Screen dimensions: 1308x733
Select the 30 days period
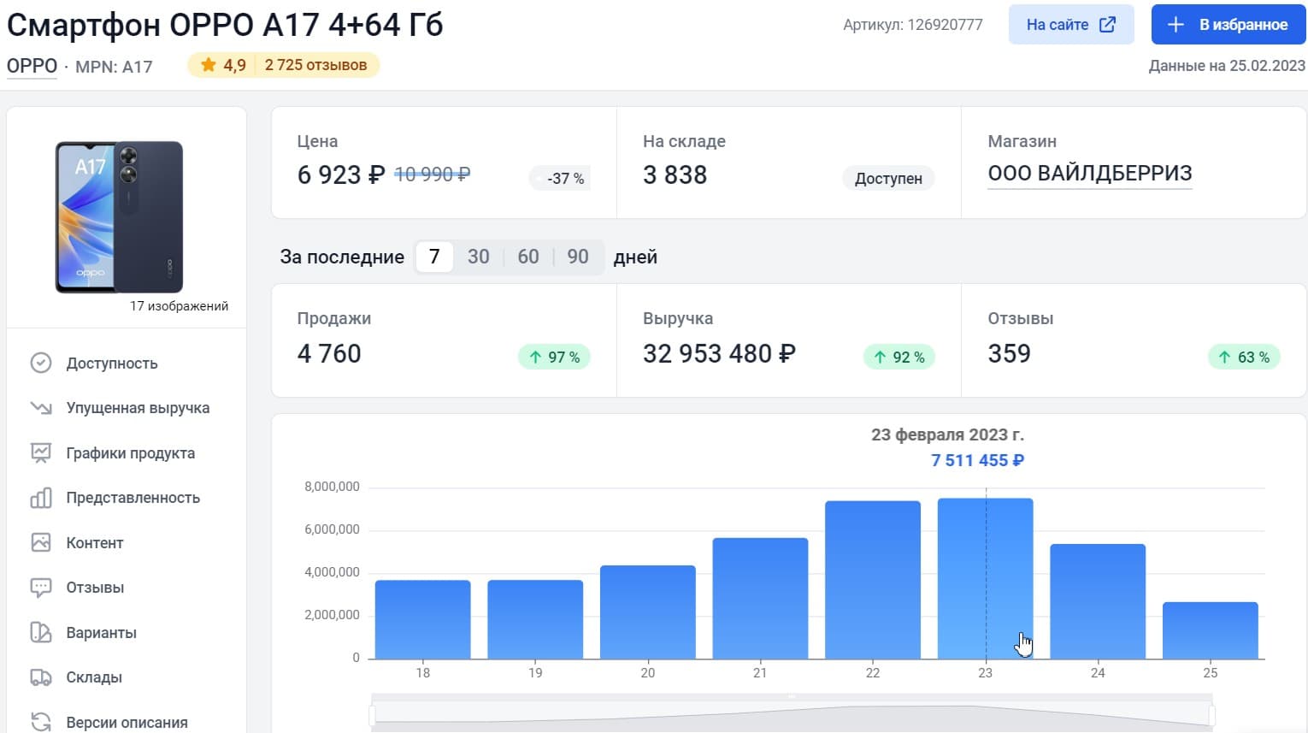point(479,257)
